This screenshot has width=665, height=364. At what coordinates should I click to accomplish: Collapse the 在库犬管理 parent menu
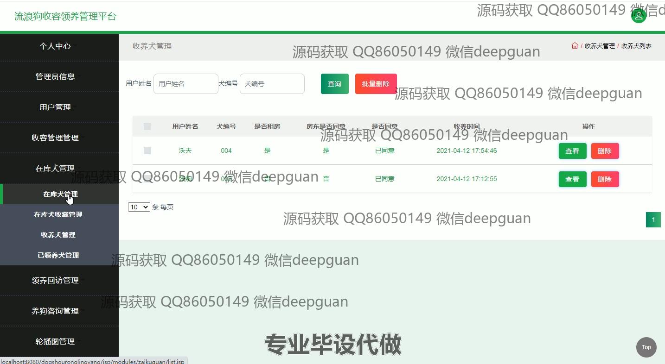click(x=55, y=168)
